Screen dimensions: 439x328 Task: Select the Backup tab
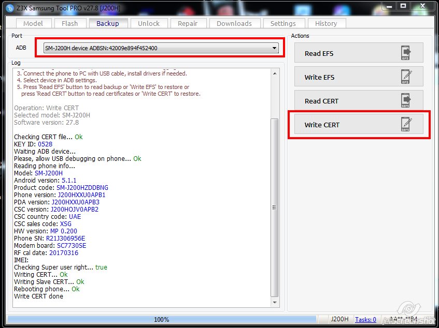[x=108, y=23]
